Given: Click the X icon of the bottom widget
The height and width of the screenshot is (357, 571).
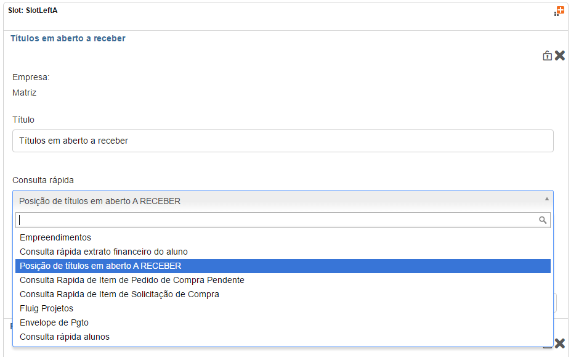Looking at the screenshot, I should pyautogui.click(x=559, y=343).
